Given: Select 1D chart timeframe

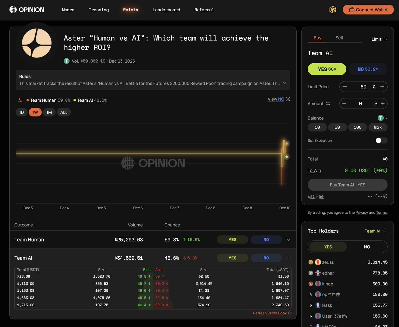Looking at the screenshot, I should 21,112.
